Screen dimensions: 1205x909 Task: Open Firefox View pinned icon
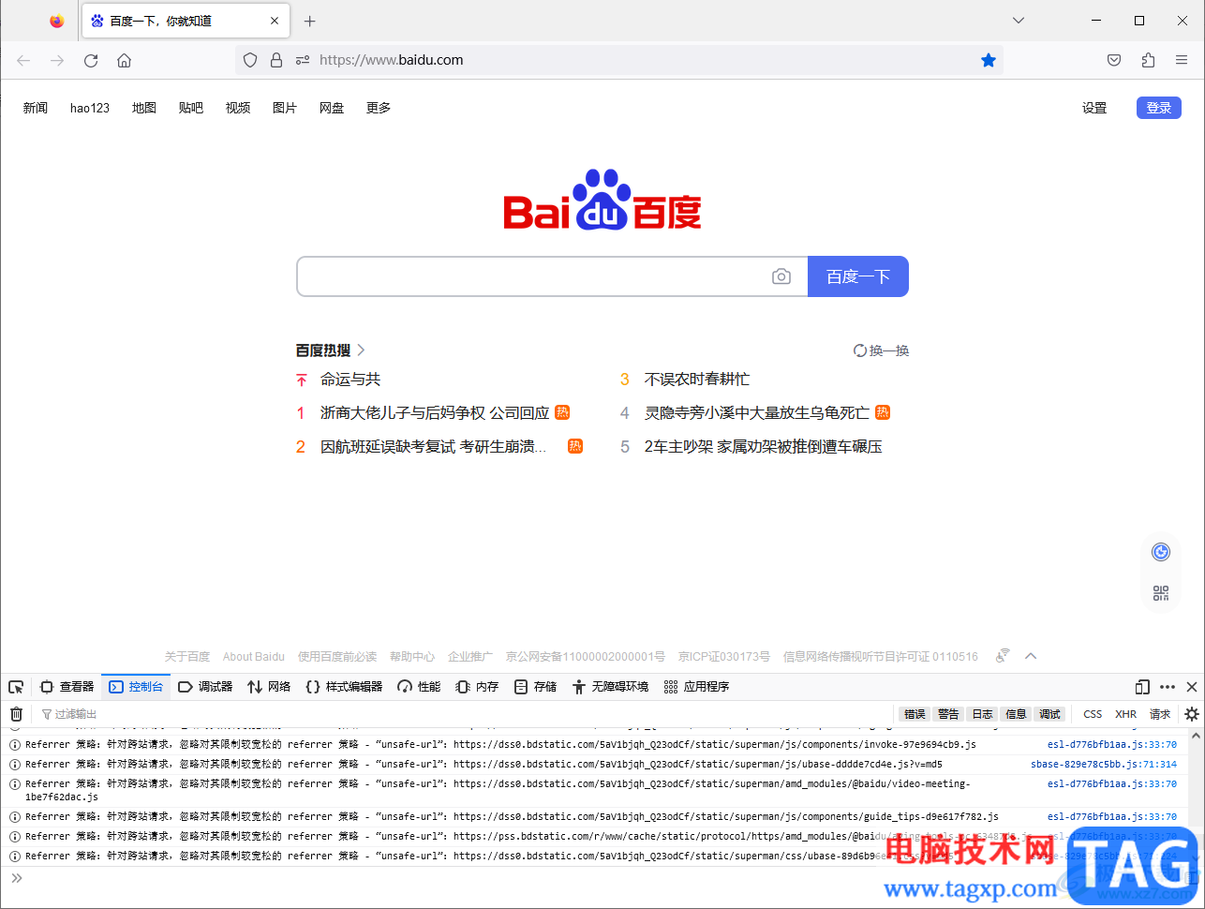57,21
